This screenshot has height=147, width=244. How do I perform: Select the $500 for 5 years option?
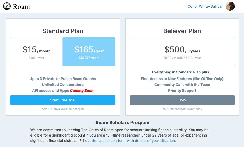click(x=182, y=52)
